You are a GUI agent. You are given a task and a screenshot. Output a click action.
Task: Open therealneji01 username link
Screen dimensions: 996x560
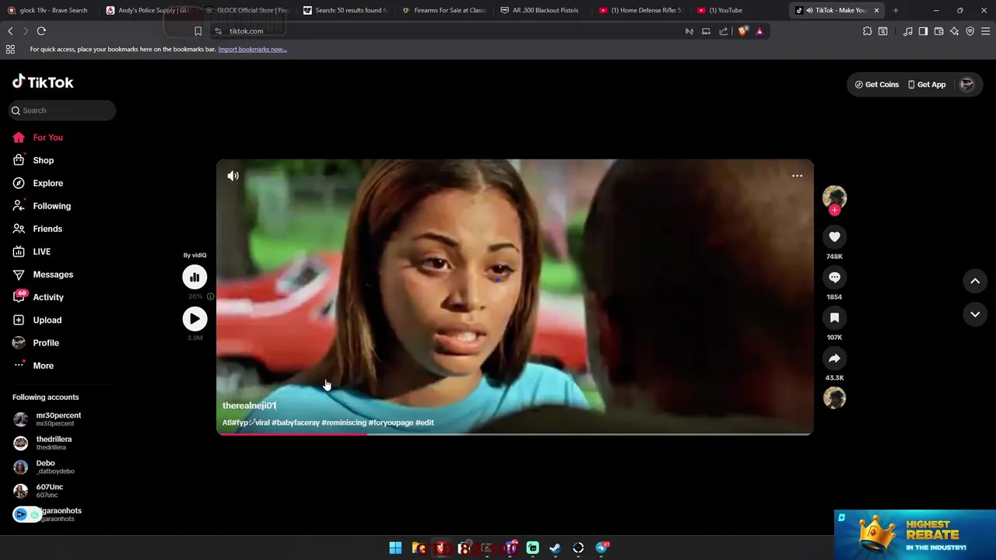(x=249, y=405)
